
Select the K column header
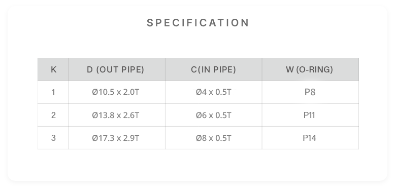pos(53,69)
